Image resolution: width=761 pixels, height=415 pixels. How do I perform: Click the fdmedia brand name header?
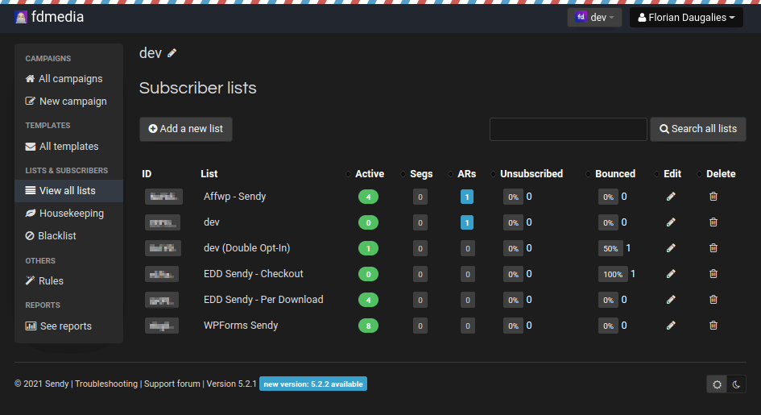click(x=58, y=17)
